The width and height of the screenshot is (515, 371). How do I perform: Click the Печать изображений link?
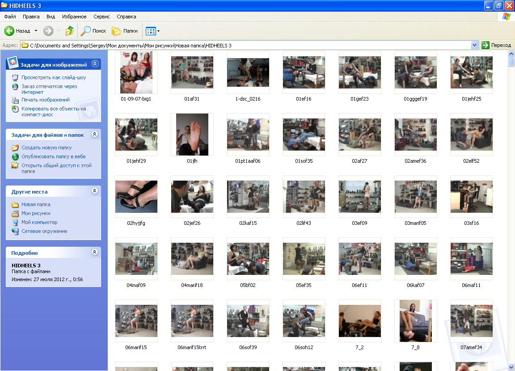[46, 100]
